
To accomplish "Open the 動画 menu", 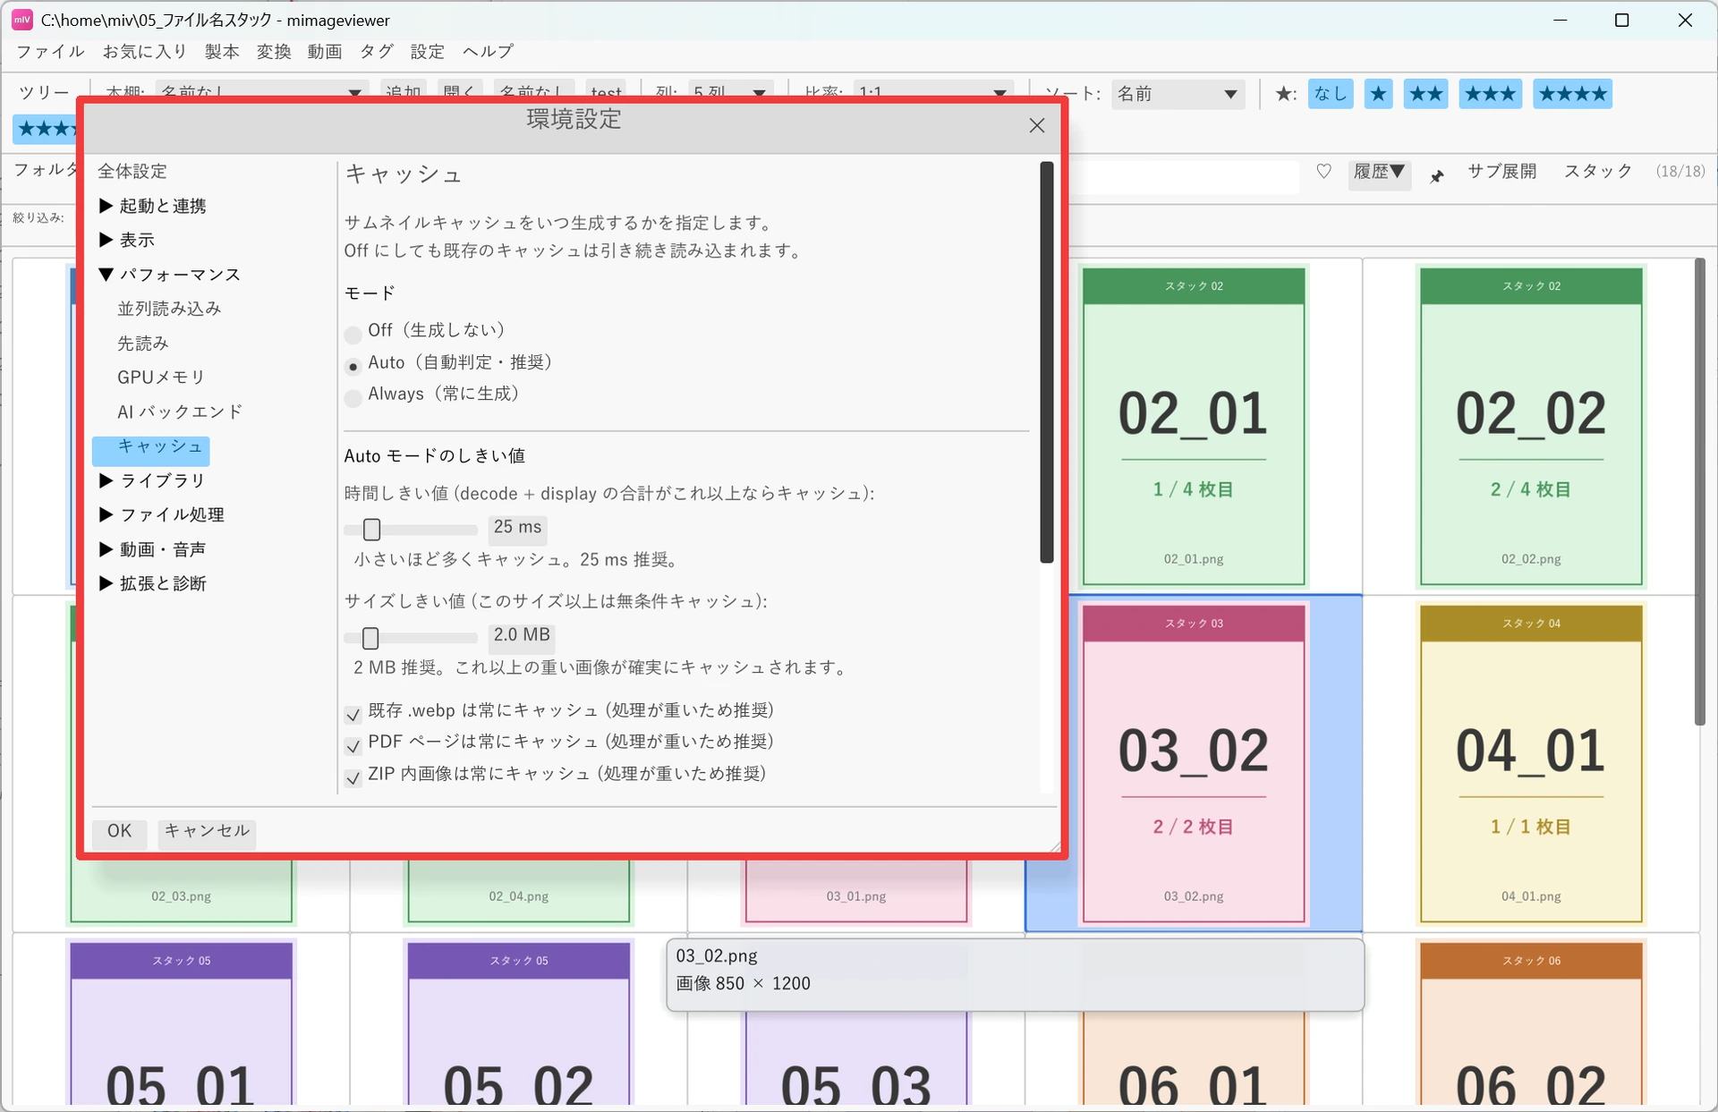I will [x=325, y=51].
